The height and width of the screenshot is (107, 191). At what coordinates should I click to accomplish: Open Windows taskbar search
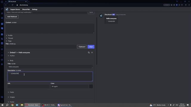coord(7,105)
